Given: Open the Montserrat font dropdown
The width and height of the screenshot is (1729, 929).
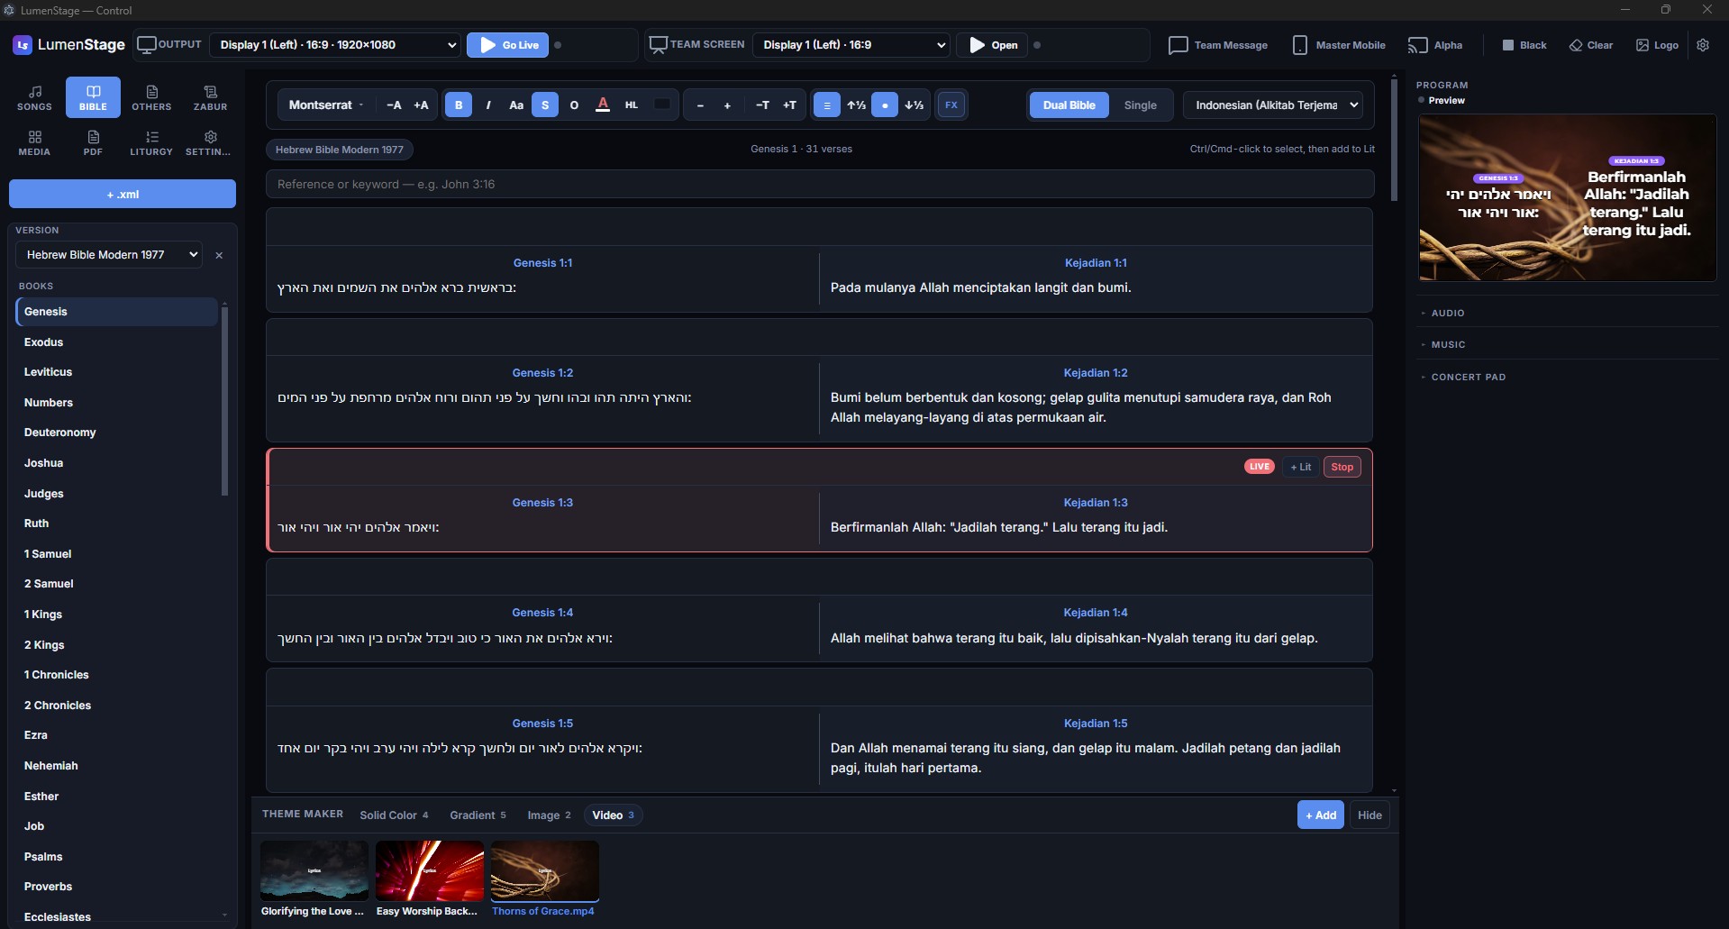Looking at the screenshot, I should tap(327, 105).
